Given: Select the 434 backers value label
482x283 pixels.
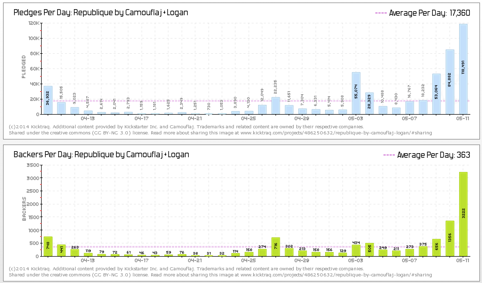Looking at the screenshot, I should [x=356, y=243].
